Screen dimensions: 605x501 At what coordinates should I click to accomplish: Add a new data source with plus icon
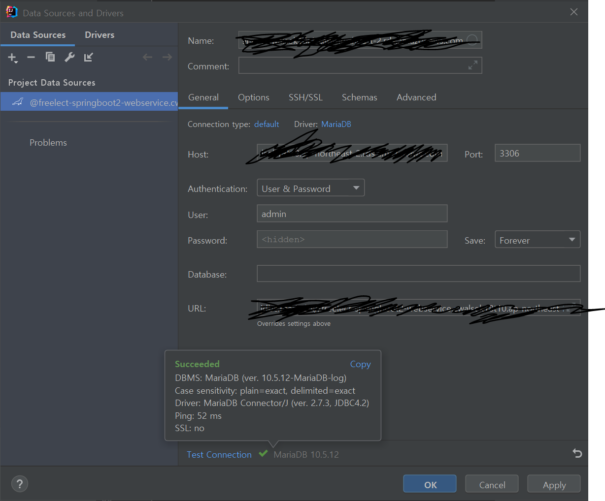click(13, 58)
